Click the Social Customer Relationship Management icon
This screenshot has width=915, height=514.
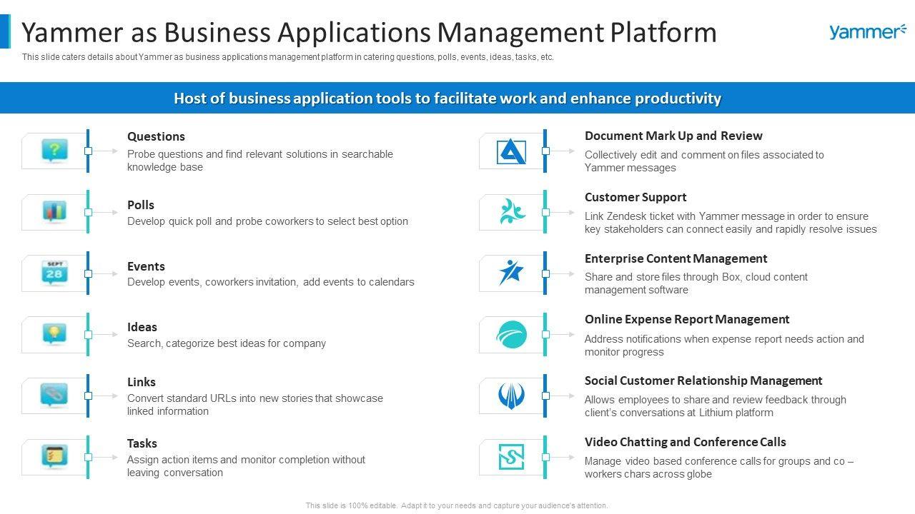coord(512,395)
